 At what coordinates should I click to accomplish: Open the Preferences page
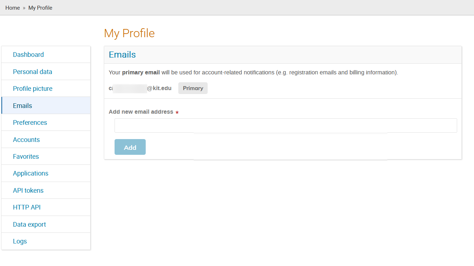coord(46,123)
